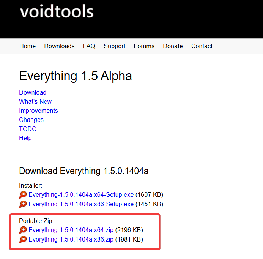Open the Donate page
This screenshot has width=263, height=259.
click(173, 46)
